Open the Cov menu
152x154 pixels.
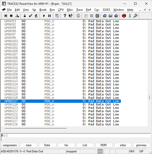pos(97,10)
